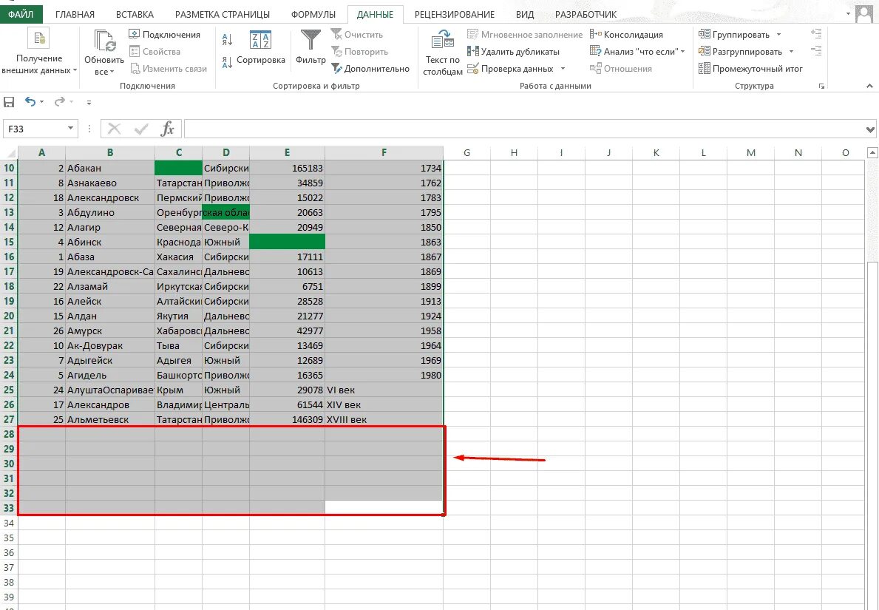
Task: Click Обновить все button
Action: pos(104,52)
